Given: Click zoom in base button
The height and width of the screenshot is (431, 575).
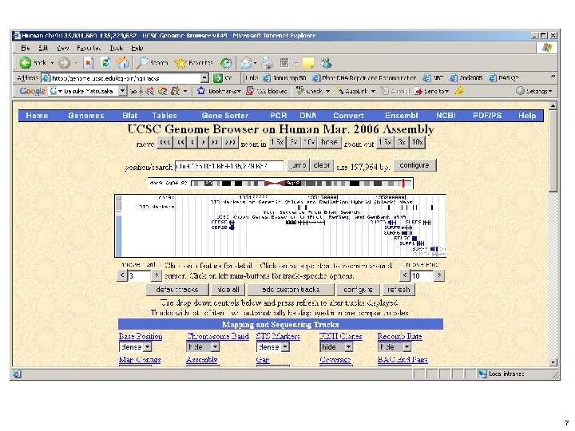Looking at the screenshot, I should click(x=329, y=142).
